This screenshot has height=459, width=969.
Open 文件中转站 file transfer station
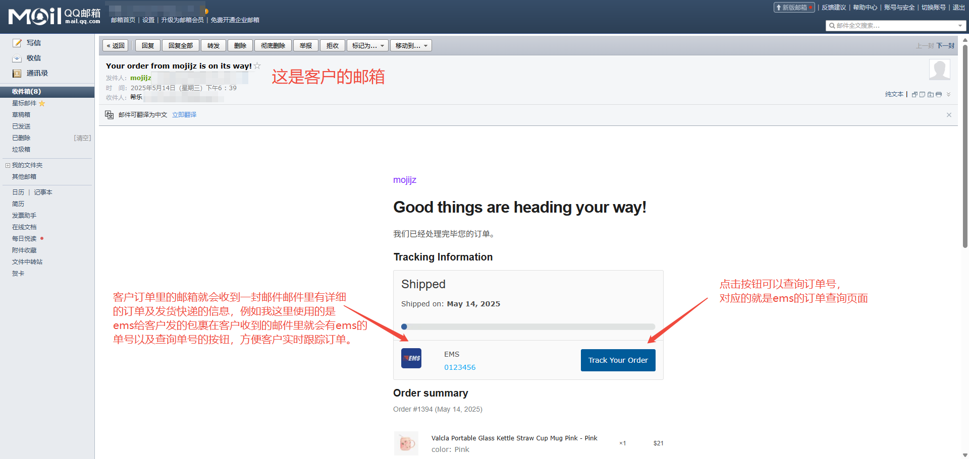coord(27,262)
